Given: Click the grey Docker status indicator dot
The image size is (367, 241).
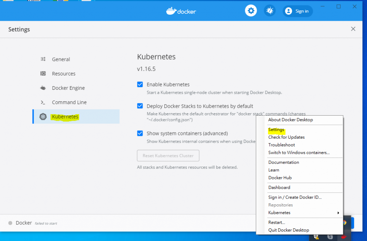Looking at the screenshot, I should (10, 223).
